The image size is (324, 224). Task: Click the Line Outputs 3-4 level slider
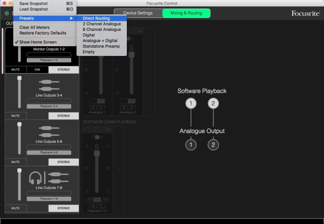click(19, 92)
